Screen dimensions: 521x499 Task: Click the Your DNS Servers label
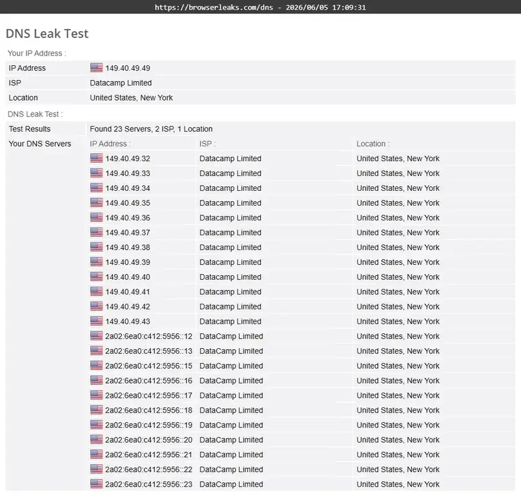pos(40,144)
